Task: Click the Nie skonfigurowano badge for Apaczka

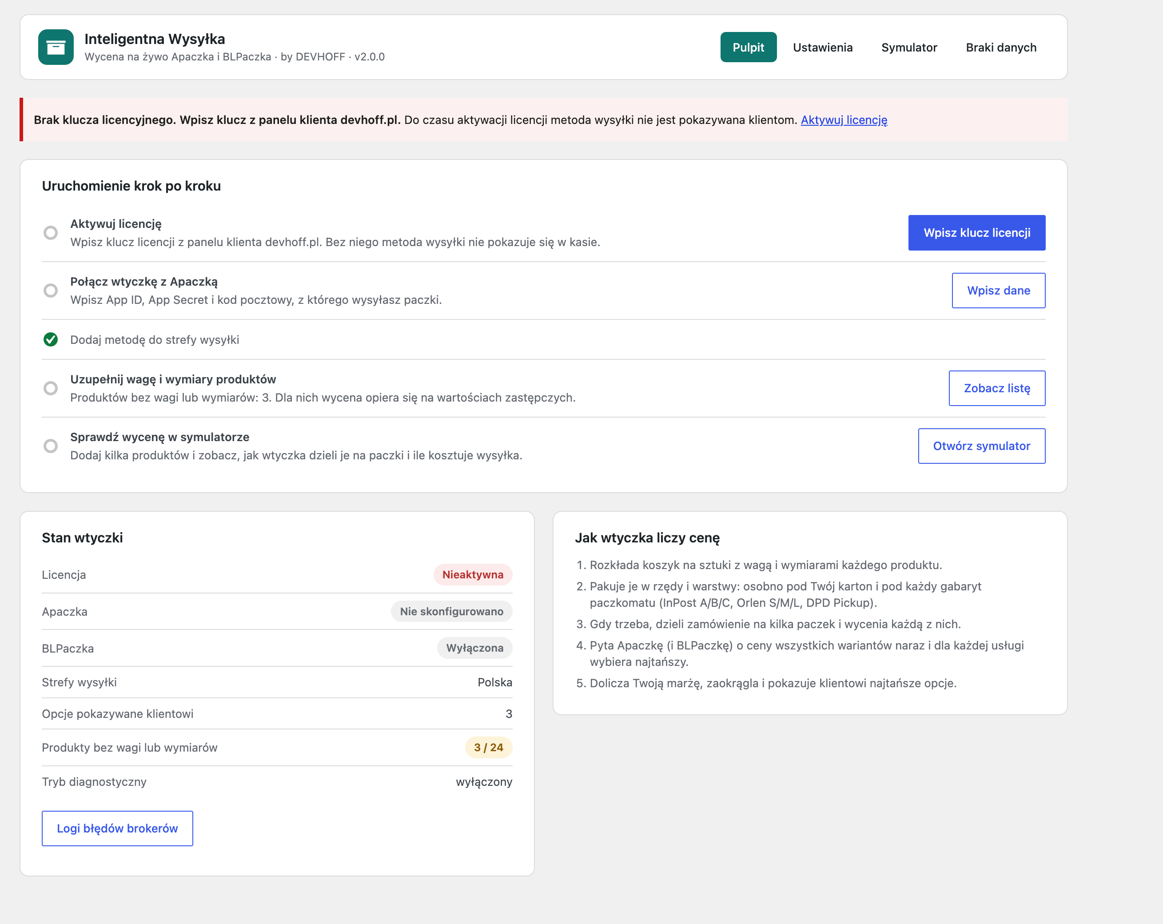Action: (451, 611)
